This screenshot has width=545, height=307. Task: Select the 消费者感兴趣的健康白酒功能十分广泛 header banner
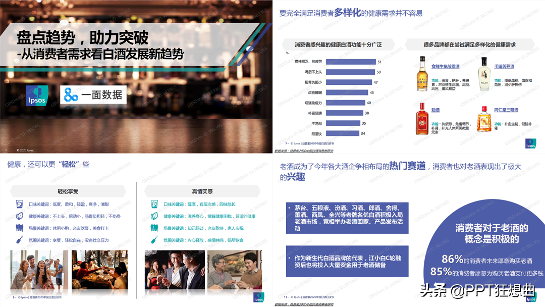(338, 44)
